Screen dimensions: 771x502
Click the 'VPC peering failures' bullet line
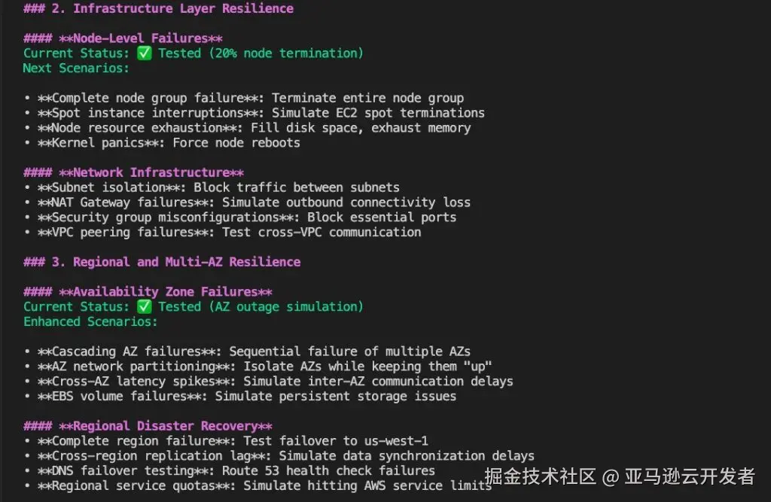pyautogui.click(x=222, y=232)
